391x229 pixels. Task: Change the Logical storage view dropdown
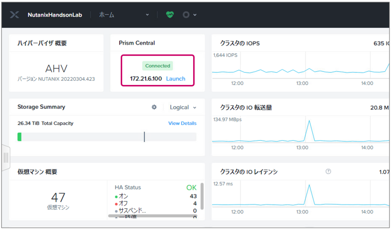pyautogui.click(x=183, y=107)
